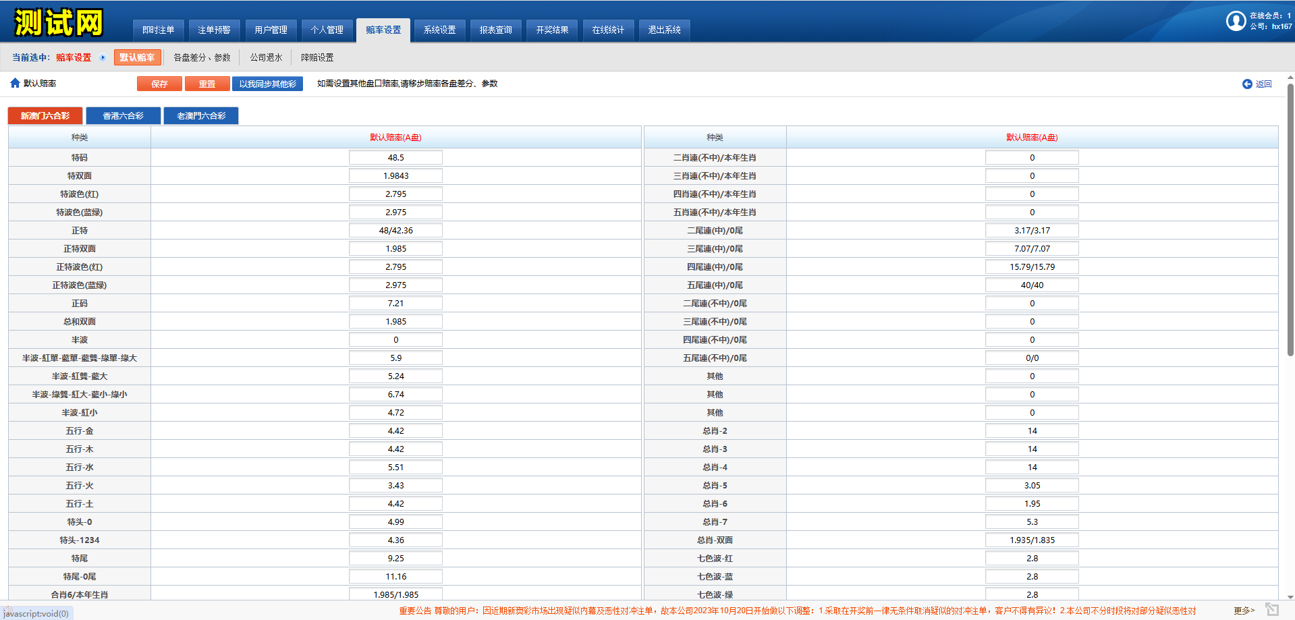Switch to the 香港六合彩 tab

(123, 116)
